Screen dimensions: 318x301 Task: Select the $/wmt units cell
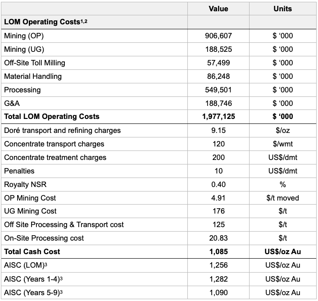(x=283, y=144)
